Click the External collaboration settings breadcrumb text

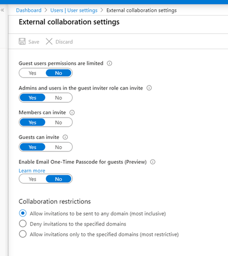pos(141,10)
